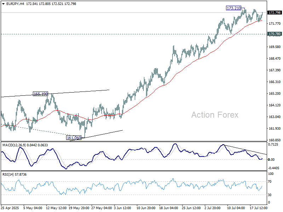
Task: Click the 25 Apr 2025 date marker
Action: point(11,207)
